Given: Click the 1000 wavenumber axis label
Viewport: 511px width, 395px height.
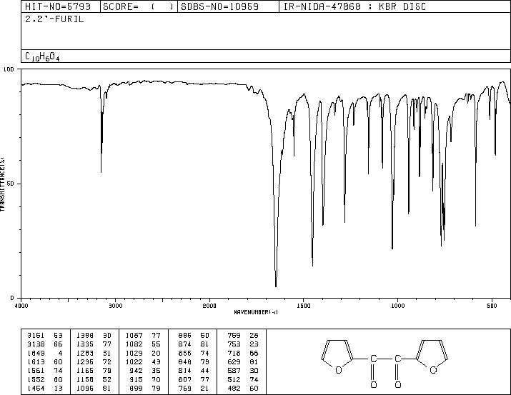Looking at the screenshot, I should click(397, 306).
